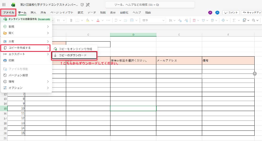Click the Bold formatting icon

[71, 20]
